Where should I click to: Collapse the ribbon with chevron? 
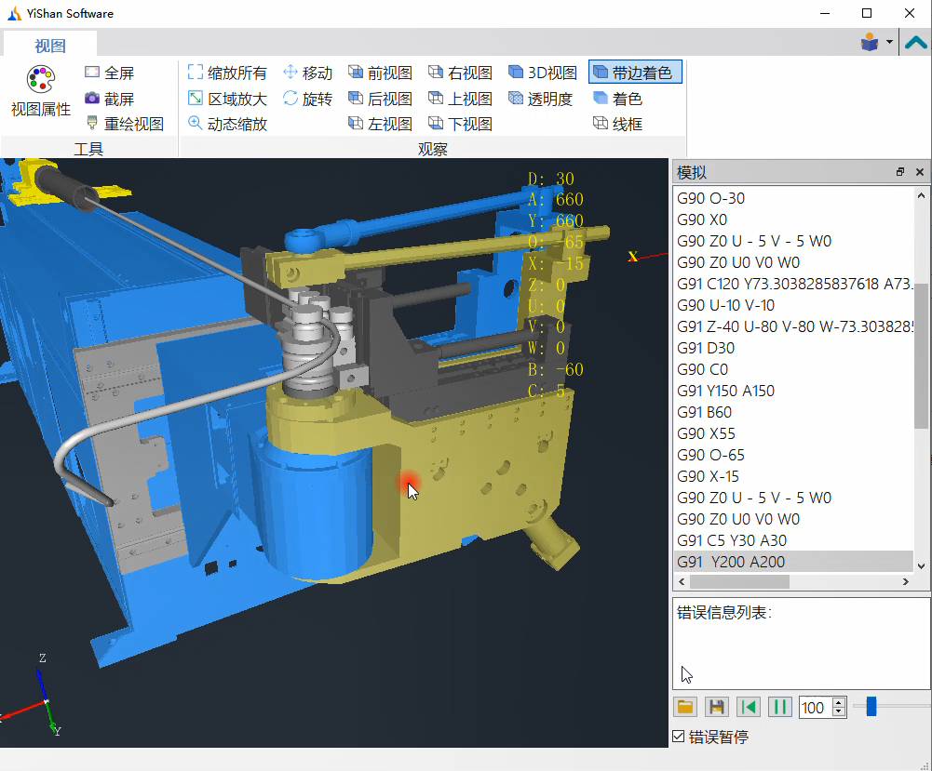[x=916, y=42]
